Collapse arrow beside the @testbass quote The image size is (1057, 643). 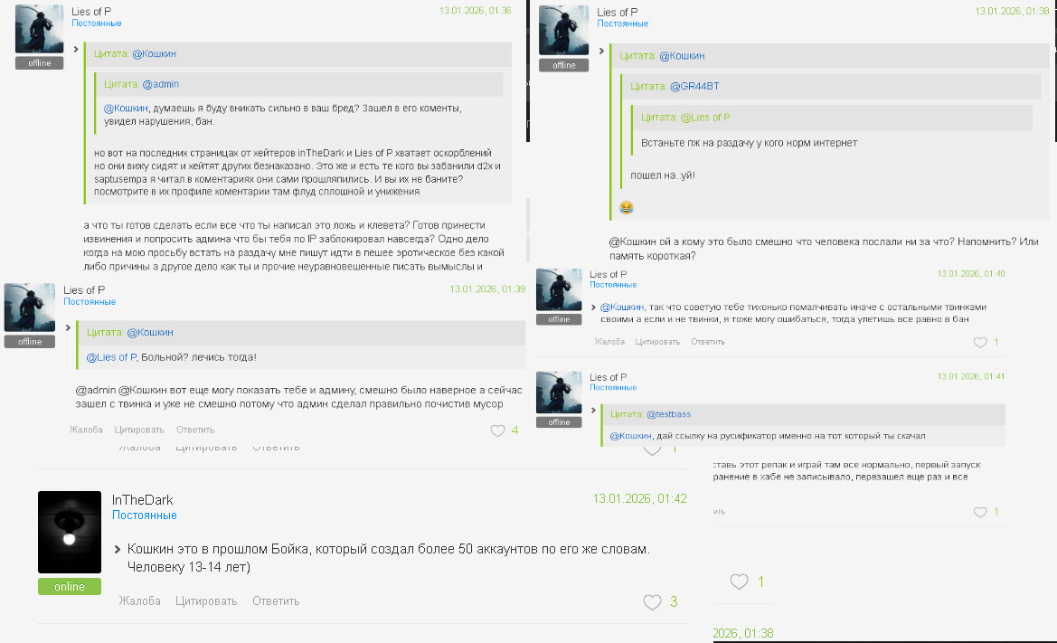[x=593, y=410]
